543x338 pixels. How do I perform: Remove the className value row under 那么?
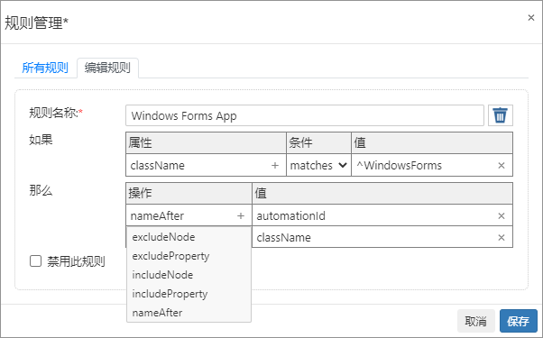502,238
